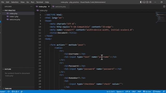Click Ln 3, Col 5 position
Image resolution: width=166 pixels, height=93 pixels.
[110, 91]
